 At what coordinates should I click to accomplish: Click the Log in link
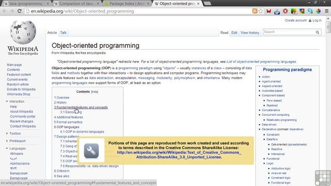coord(317,21)
